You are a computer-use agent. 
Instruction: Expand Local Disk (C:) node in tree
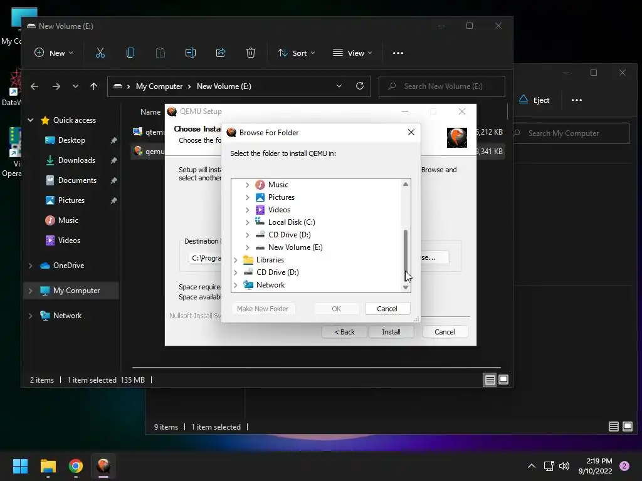pos(247,222)
